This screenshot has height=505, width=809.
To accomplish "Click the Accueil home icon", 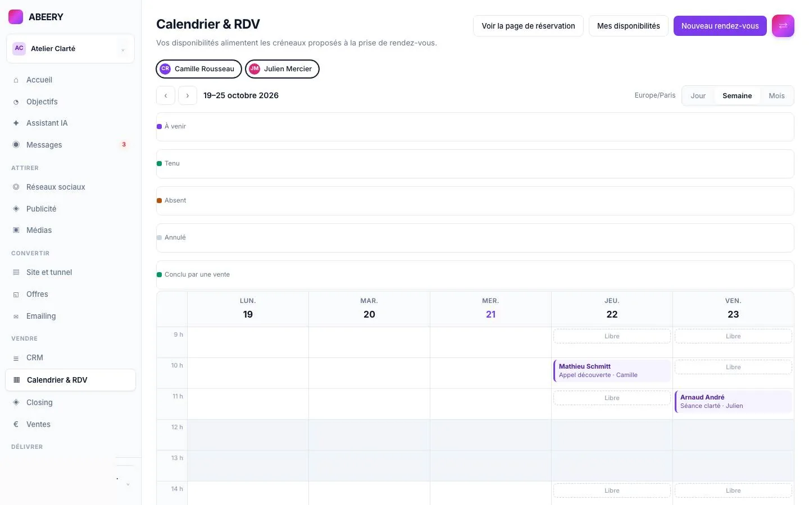I will coord(16,80).
